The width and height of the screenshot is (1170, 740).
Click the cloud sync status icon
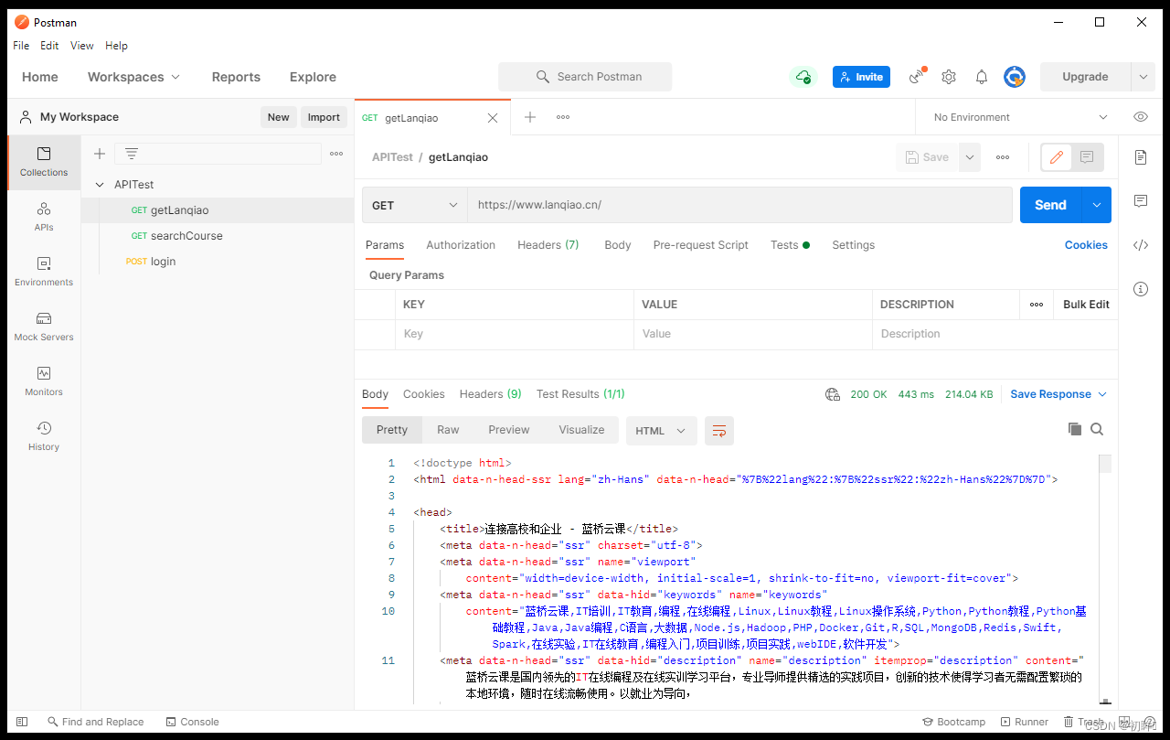tap(803, 77)
